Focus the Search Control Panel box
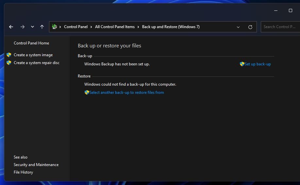 tap(280, 27)
